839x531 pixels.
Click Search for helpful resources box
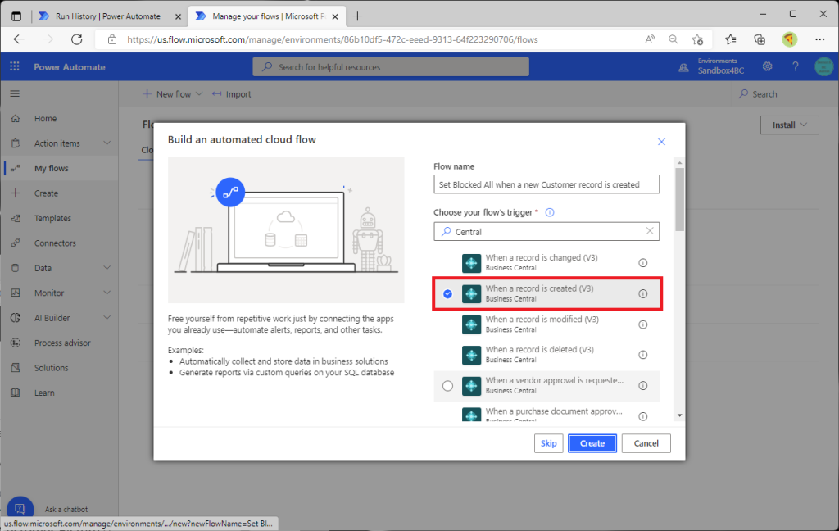pyautogui.click(x=391, y=67)
